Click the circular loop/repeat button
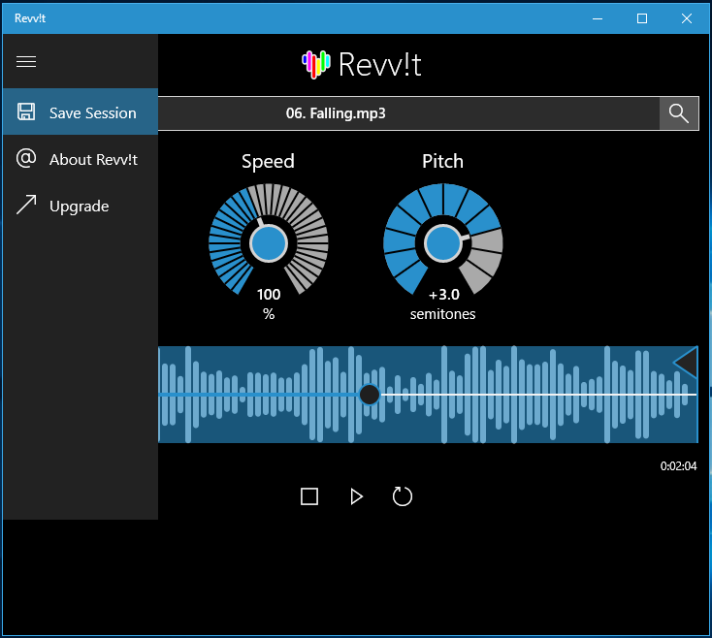The image size is (712, 638). 403,496
